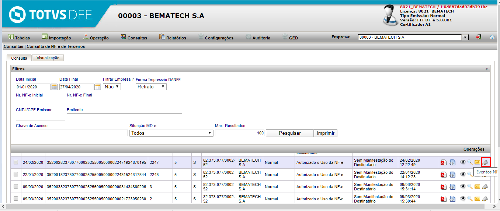Open the GED menu
500x211 pixels.
click(x=290, y=38)
